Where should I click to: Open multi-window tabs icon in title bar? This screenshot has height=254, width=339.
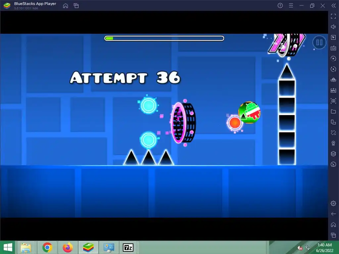(76, 6)
